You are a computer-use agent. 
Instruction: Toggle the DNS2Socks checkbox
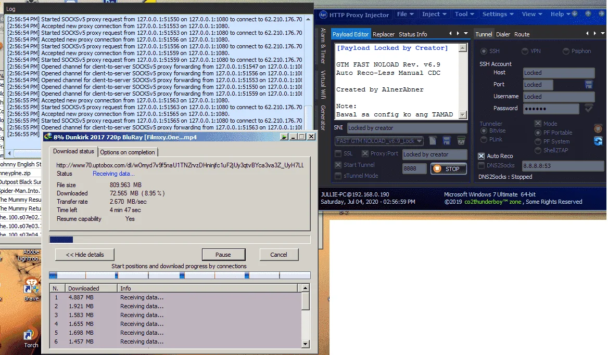pyautogui.click(x=481, y=166)
